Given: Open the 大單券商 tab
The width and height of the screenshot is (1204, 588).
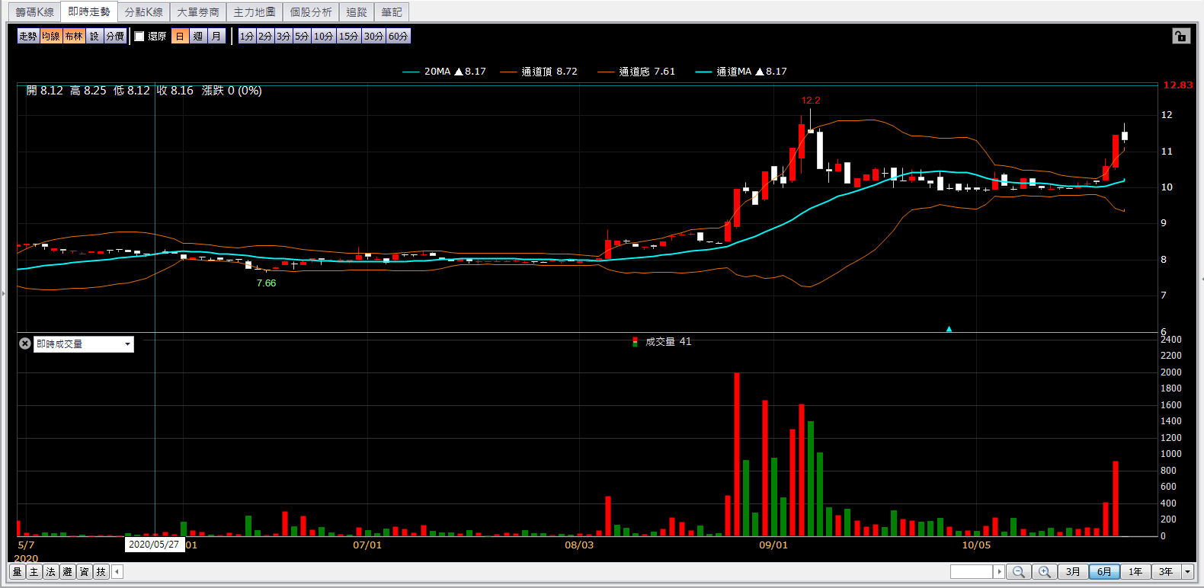Looking at the screenshot, I should pyautogui.click(x=198, y=12).
